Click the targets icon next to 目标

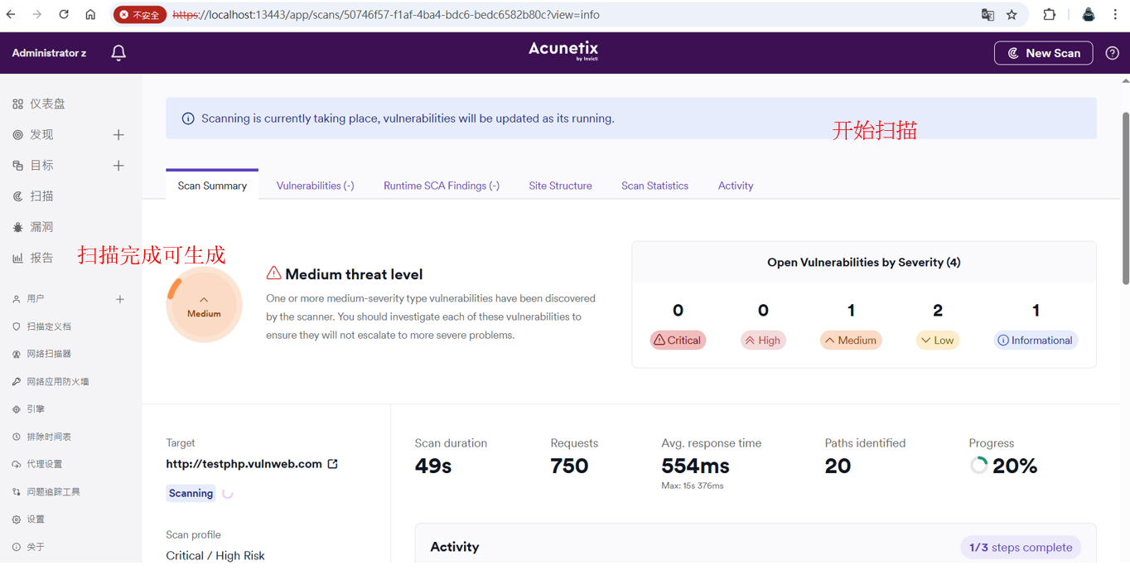pyautogui.click(x=17, y=166)
